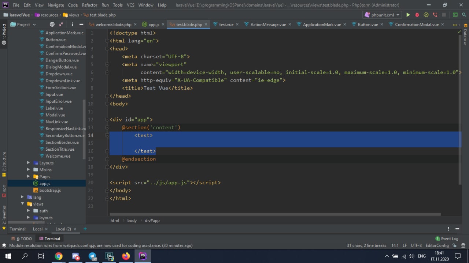Image resolution: width=469 pixels, height=263 pixels.
Task: Change LF line separator in status bar
Action: tap(405, 245)
